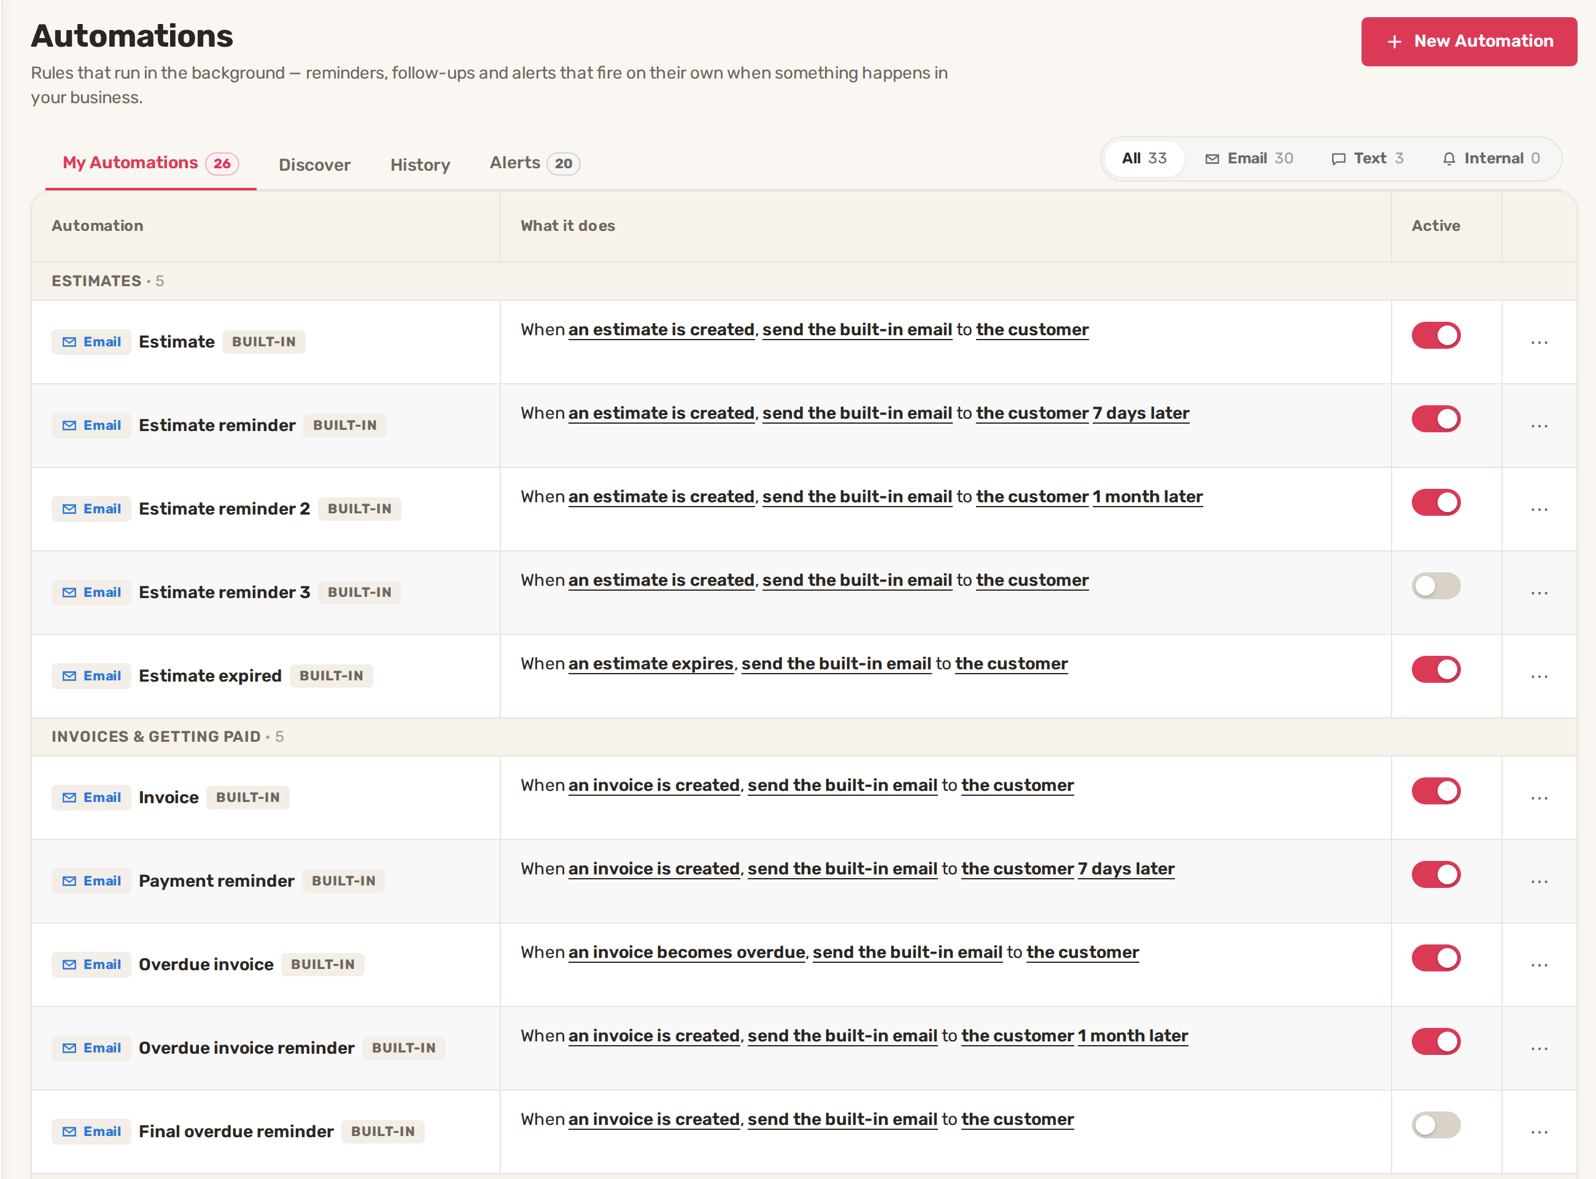The image size is (1596, 1179).
Task: Click Email badge on Overdue invoice row
Action: click(x=91, y=964)
